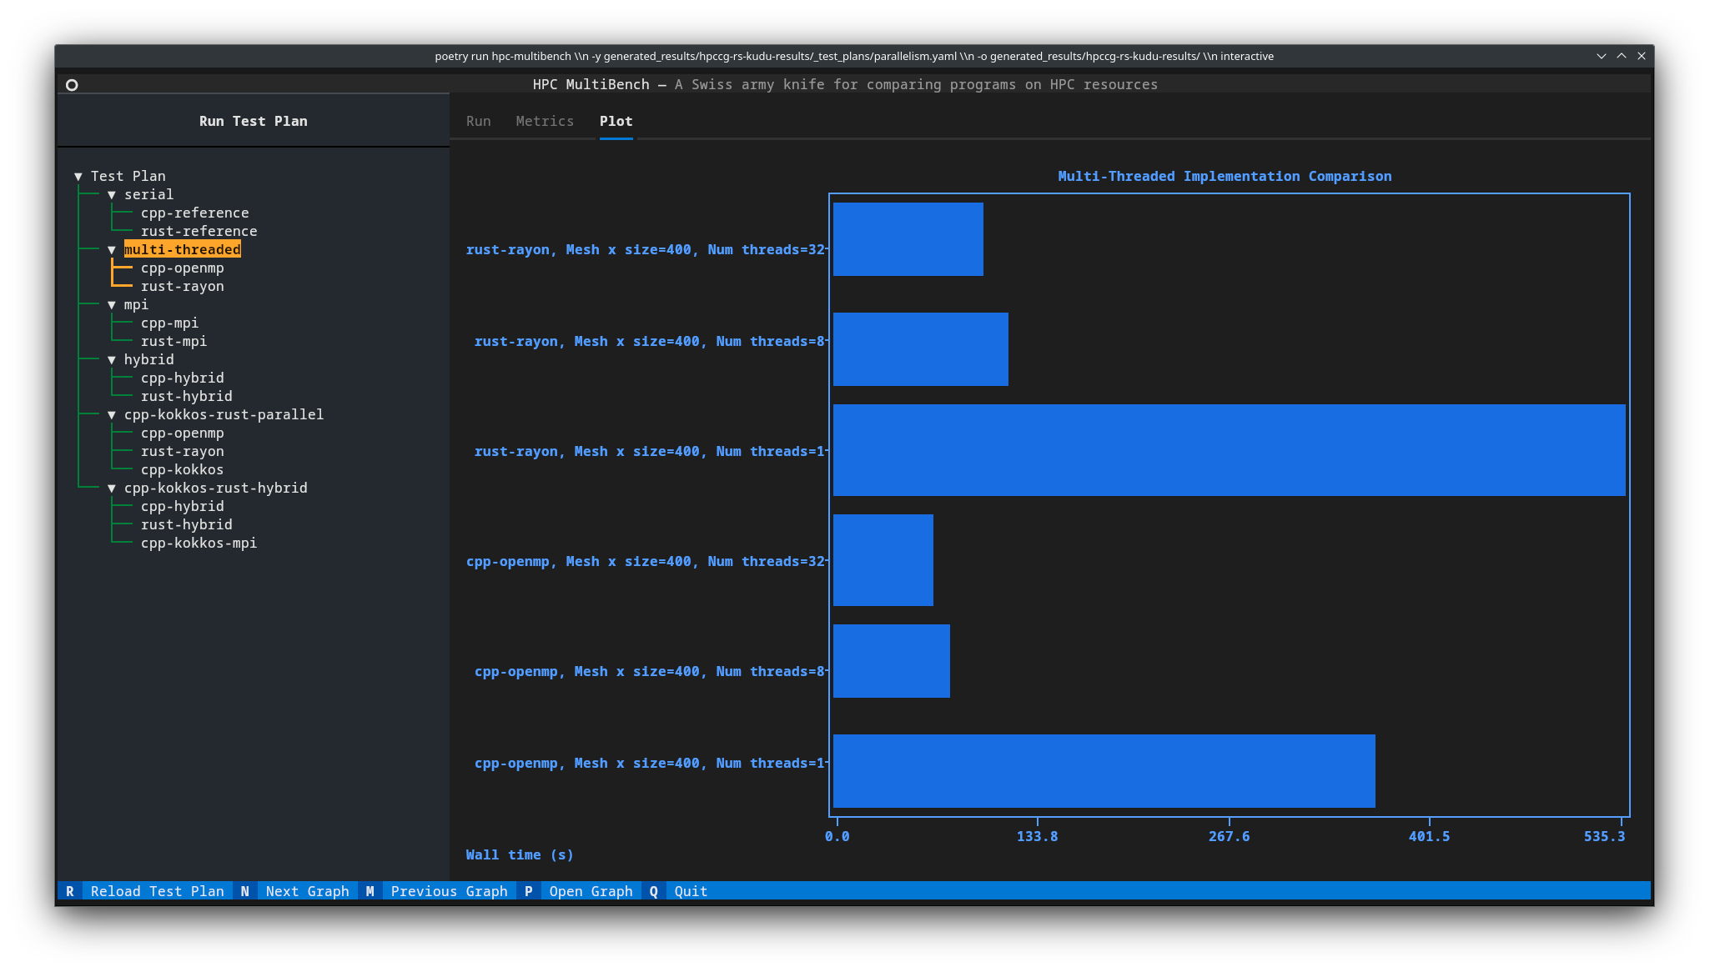Collapse the serial group

point(112,195)
